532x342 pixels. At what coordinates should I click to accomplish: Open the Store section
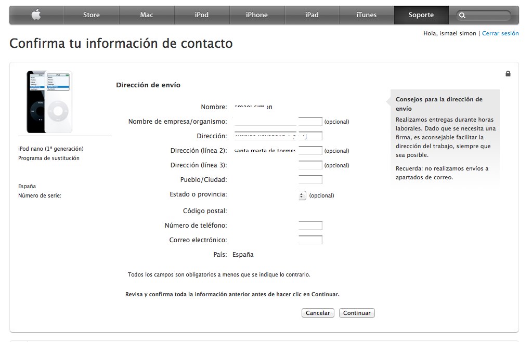92,15
